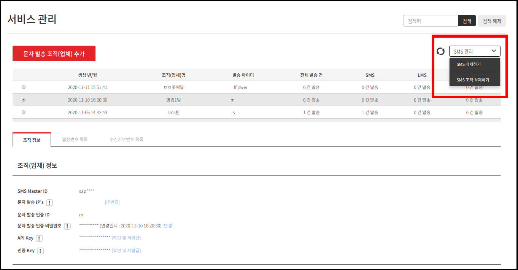Click info icon next to 문자 발송 IP's

pyautogui.click(x=49, y=202)
